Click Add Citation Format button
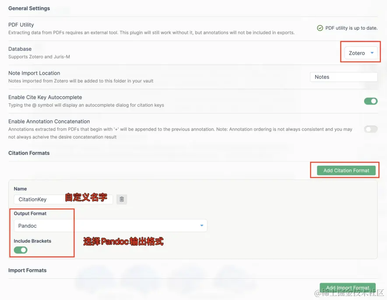 (346, 170)
